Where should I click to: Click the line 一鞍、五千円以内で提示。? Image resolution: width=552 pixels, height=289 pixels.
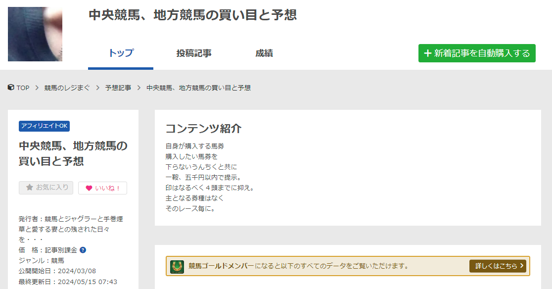point(205,178)
